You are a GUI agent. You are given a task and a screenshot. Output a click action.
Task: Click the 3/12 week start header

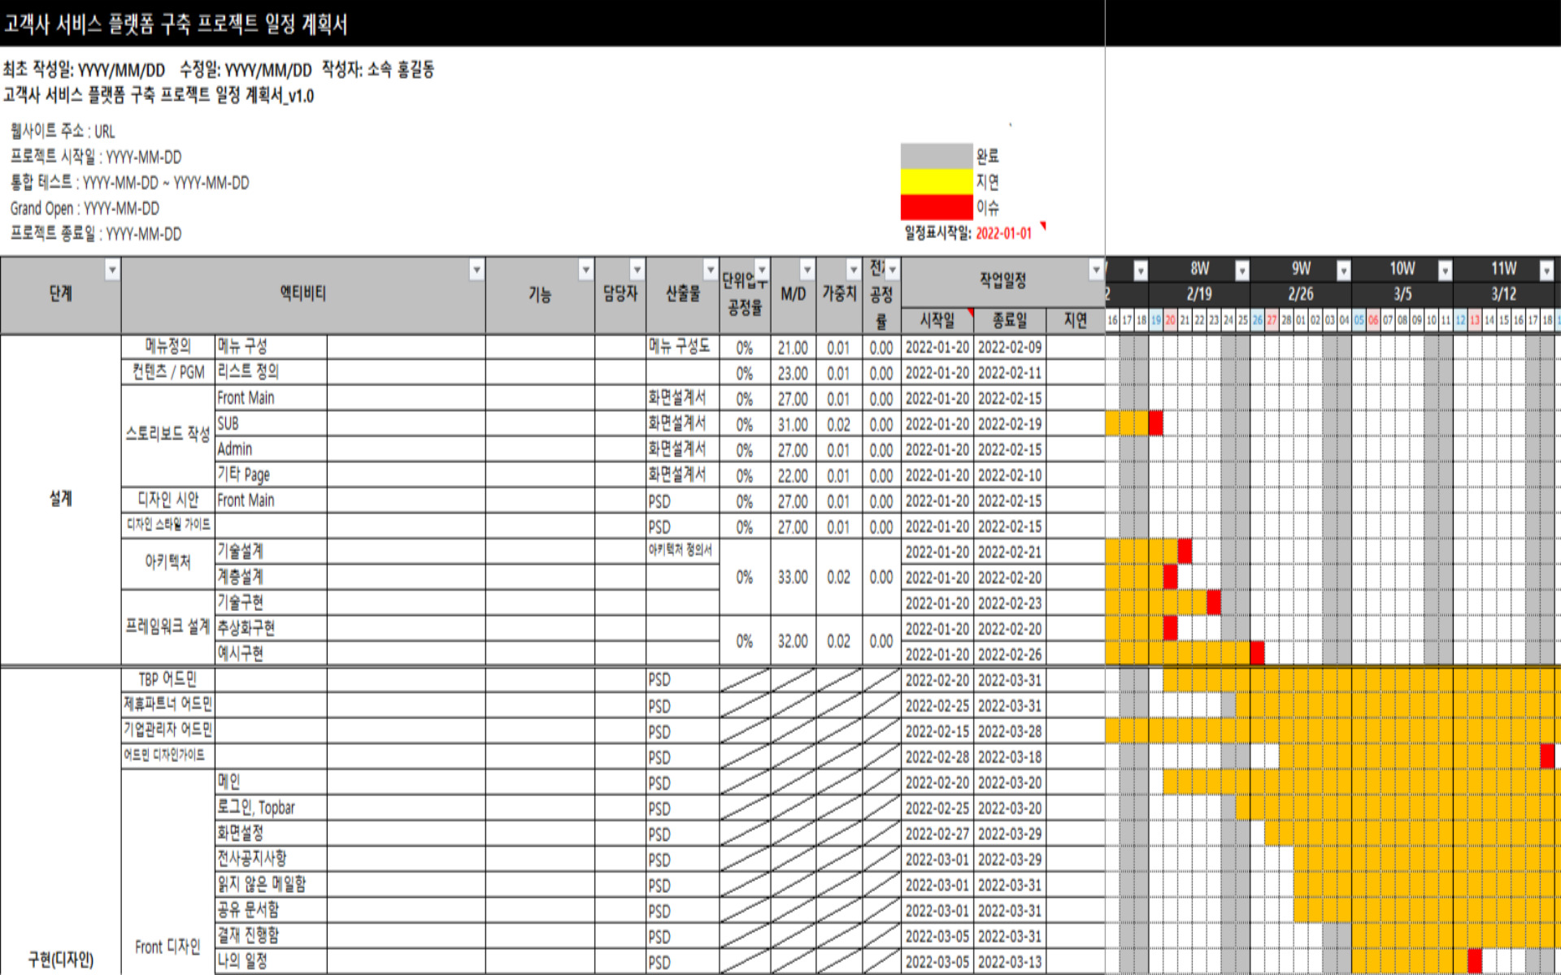point(1503,294)
